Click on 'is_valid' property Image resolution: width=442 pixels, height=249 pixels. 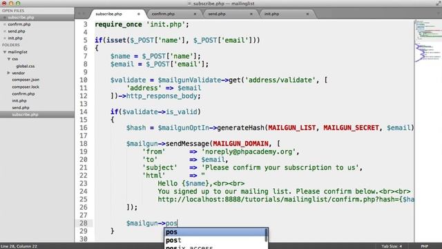[x=181, y=112]
